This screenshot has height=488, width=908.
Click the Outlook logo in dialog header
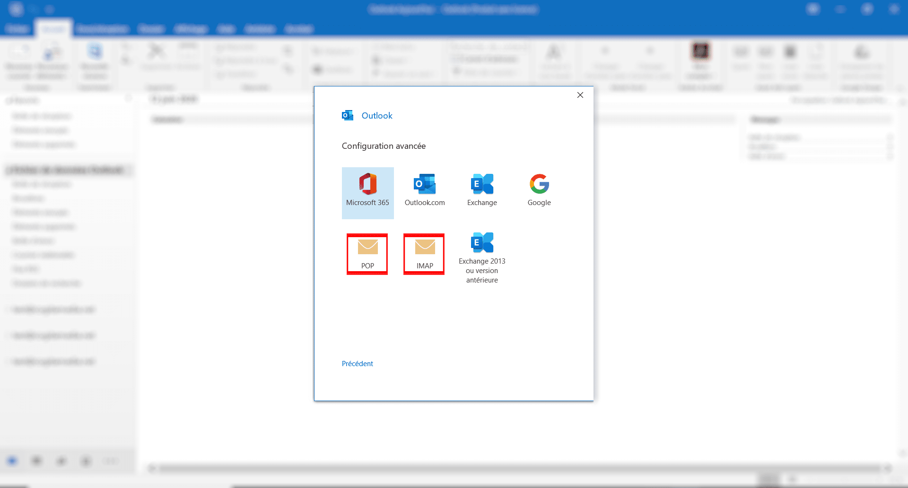point(348,115)
